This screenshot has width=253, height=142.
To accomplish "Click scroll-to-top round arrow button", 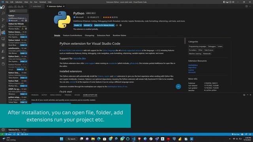I will pos(178,87).
